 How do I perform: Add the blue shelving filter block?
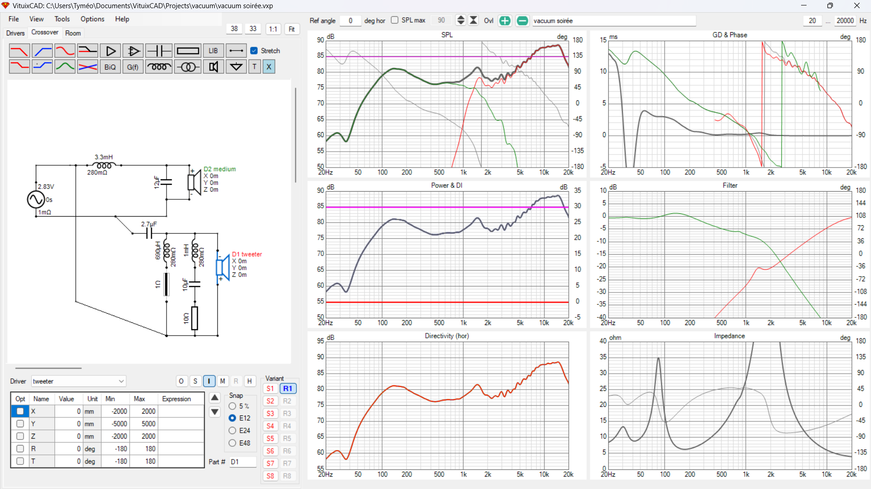(42, 67)
